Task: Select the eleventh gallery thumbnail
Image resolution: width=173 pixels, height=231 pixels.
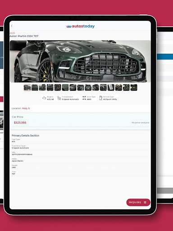Action: 103,88
